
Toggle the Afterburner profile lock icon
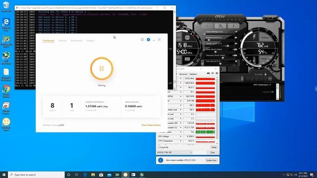(x=265, y=74)
